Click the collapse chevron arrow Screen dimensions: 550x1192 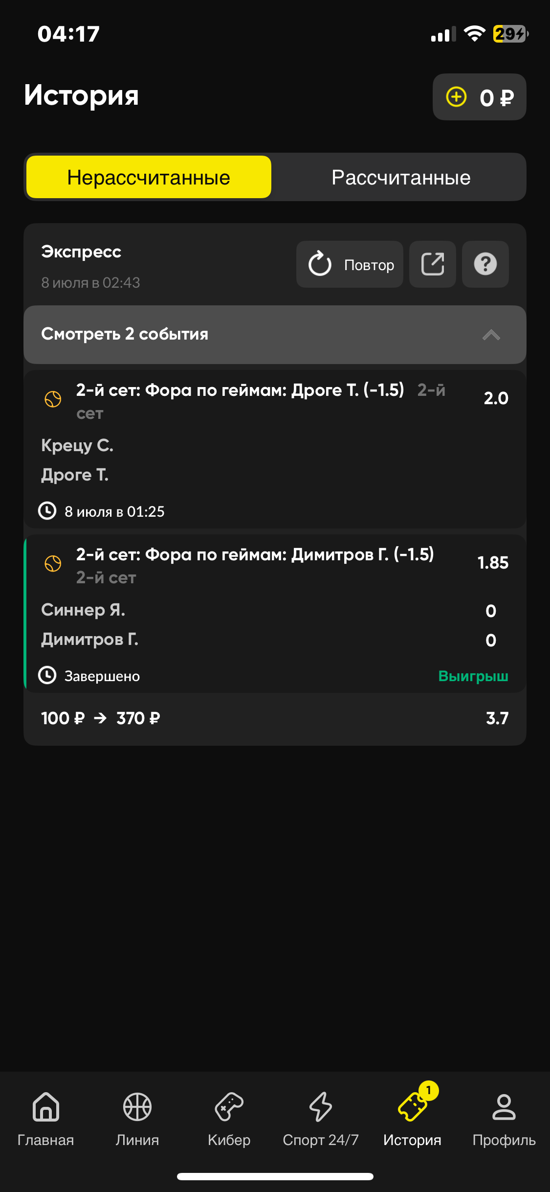click(491, 335)
